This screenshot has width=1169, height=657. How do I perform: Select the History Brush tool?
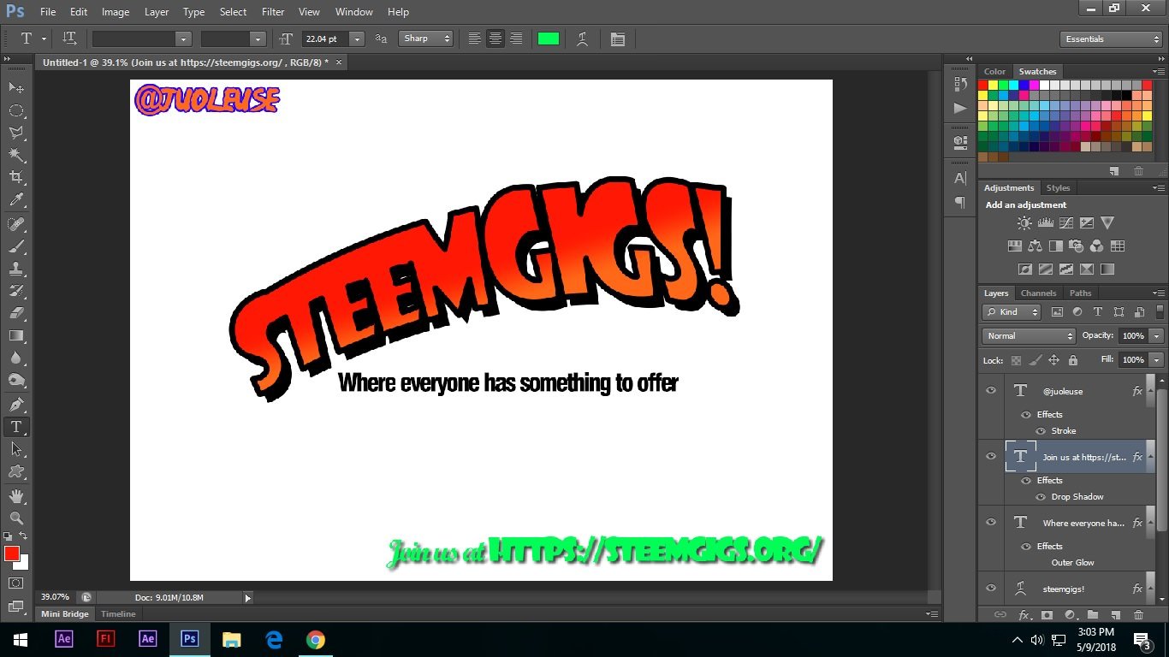(16, 291)
